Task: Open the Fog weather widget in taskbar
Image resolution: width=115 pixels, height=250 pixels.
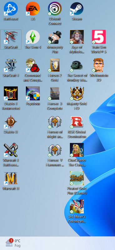Action: [13, 243]
